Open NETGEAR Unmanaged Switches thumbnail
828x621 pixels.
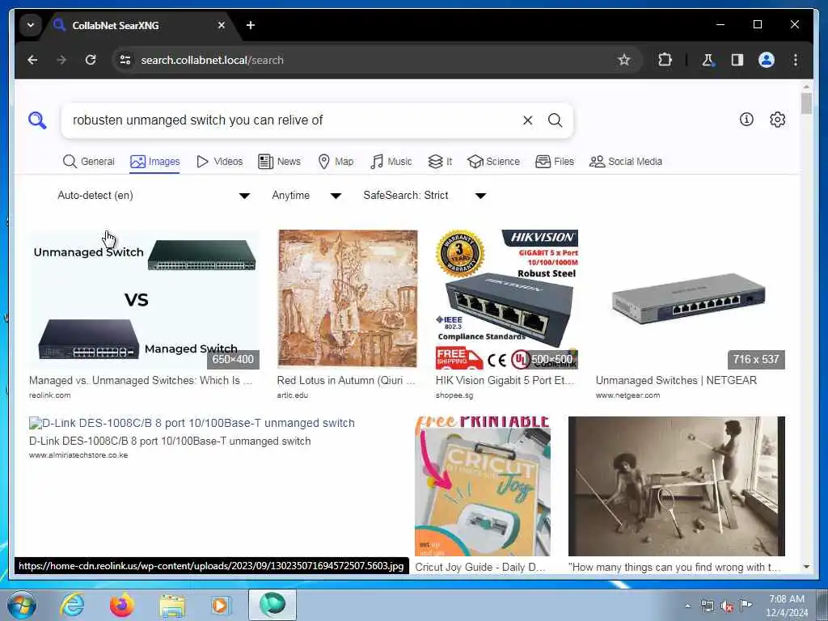point(691,299)
